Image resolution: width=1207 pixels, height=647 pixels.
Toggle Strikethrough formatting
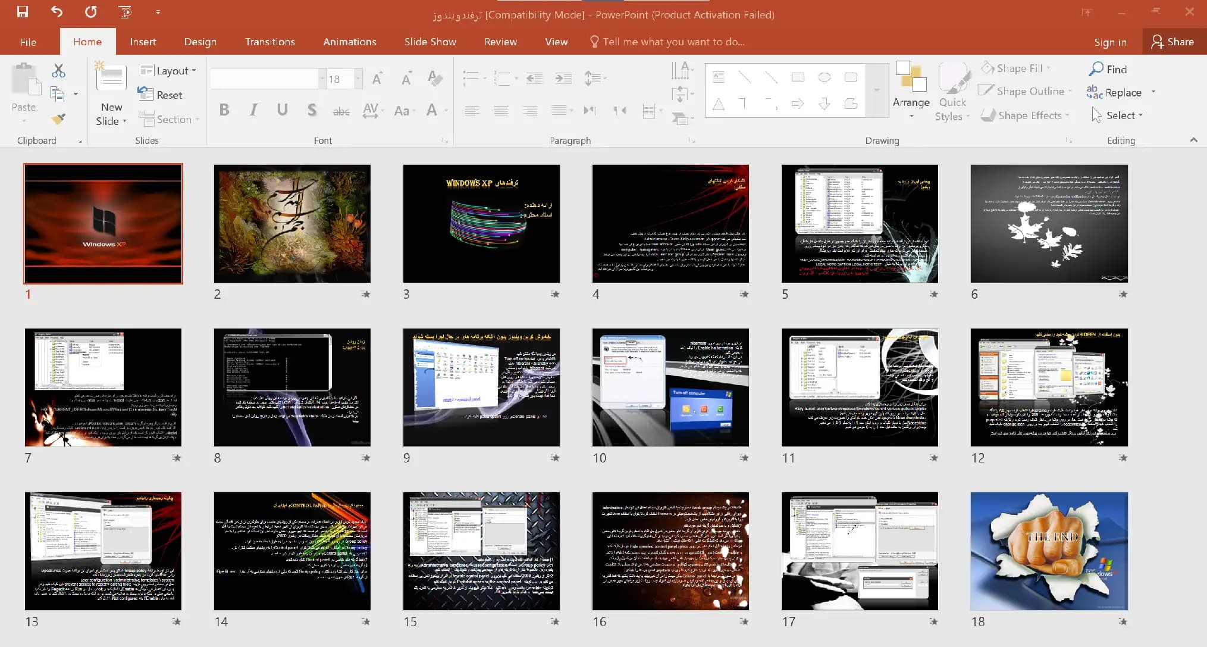341,111
